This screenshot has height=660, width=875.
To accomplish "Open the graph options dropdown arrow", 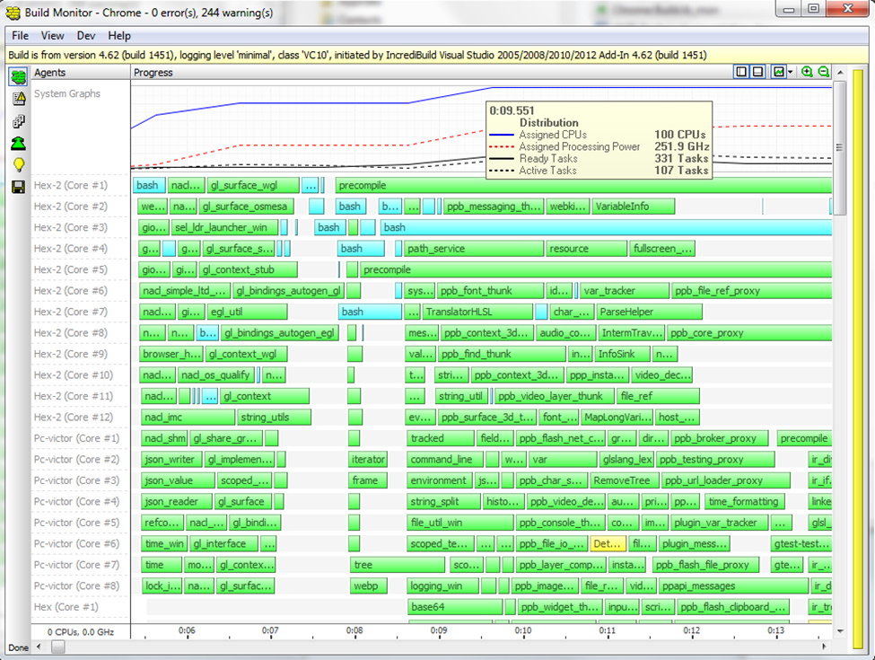I will (790, 73).
